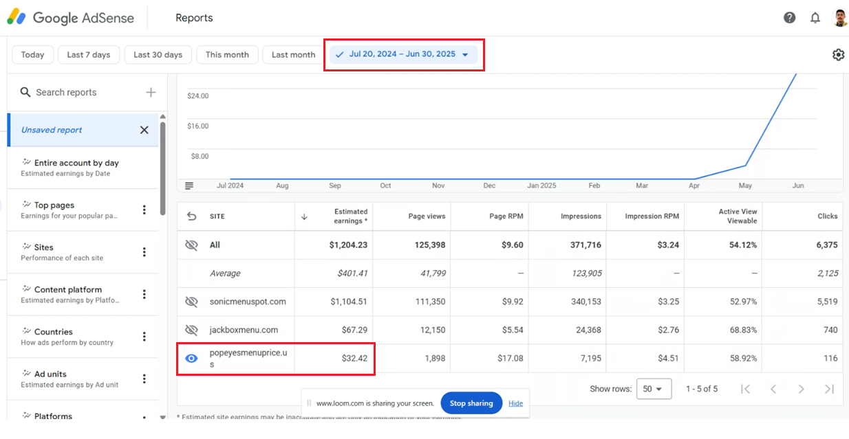
Task: Open more options for Ad units report
Action: 144,379
